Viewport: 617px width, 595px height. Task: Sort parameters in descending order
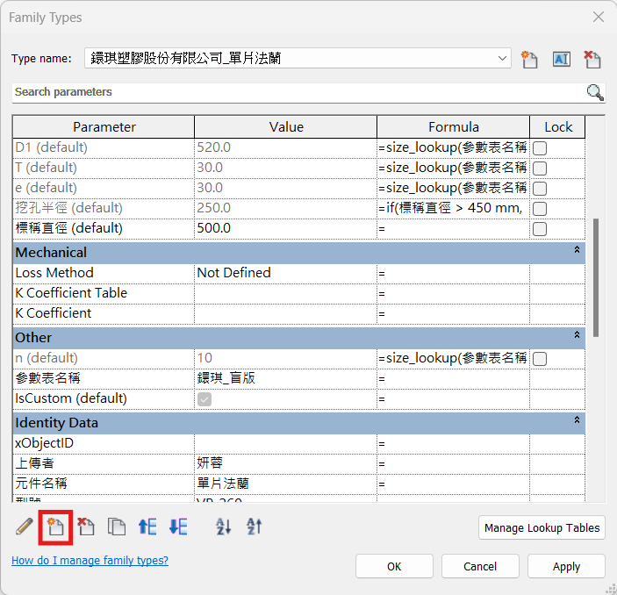(255, 527)
